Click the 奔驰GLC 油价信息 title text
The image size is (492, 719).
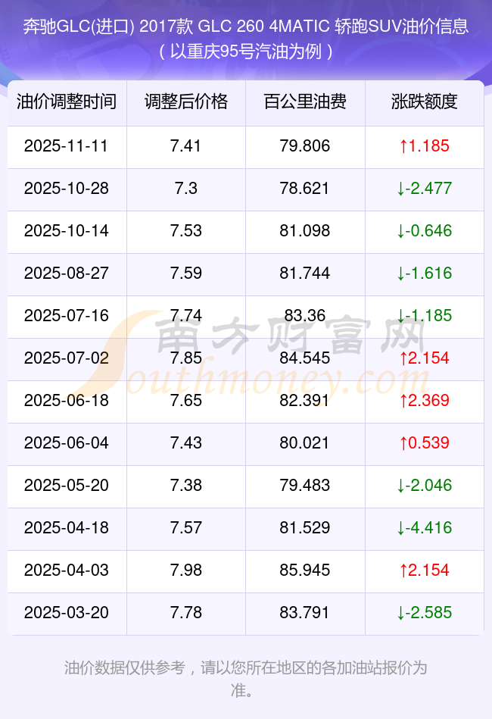(246, 27)
